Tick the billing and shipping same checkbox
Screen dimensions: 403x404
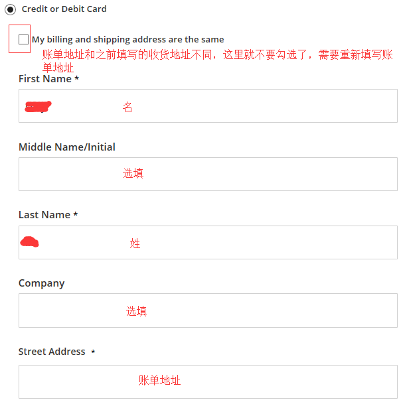(x=23, y=39)
